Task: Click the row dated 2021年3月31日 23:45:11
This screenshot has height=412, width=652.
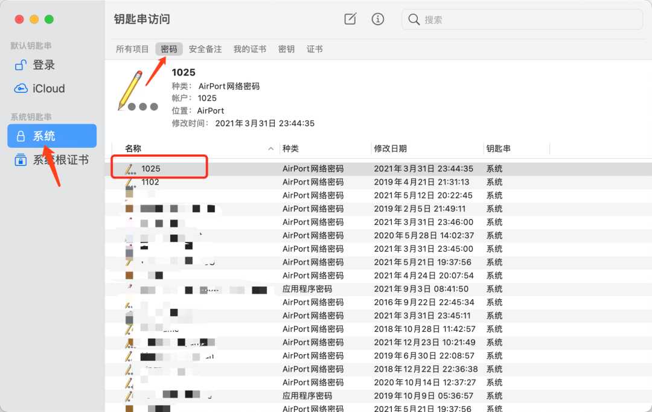Action: tap(379, 315)
